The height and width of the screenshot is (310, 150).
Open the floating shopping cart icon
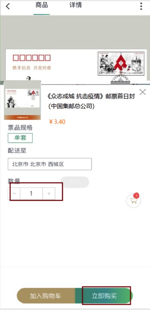click(x=134, y=201)
